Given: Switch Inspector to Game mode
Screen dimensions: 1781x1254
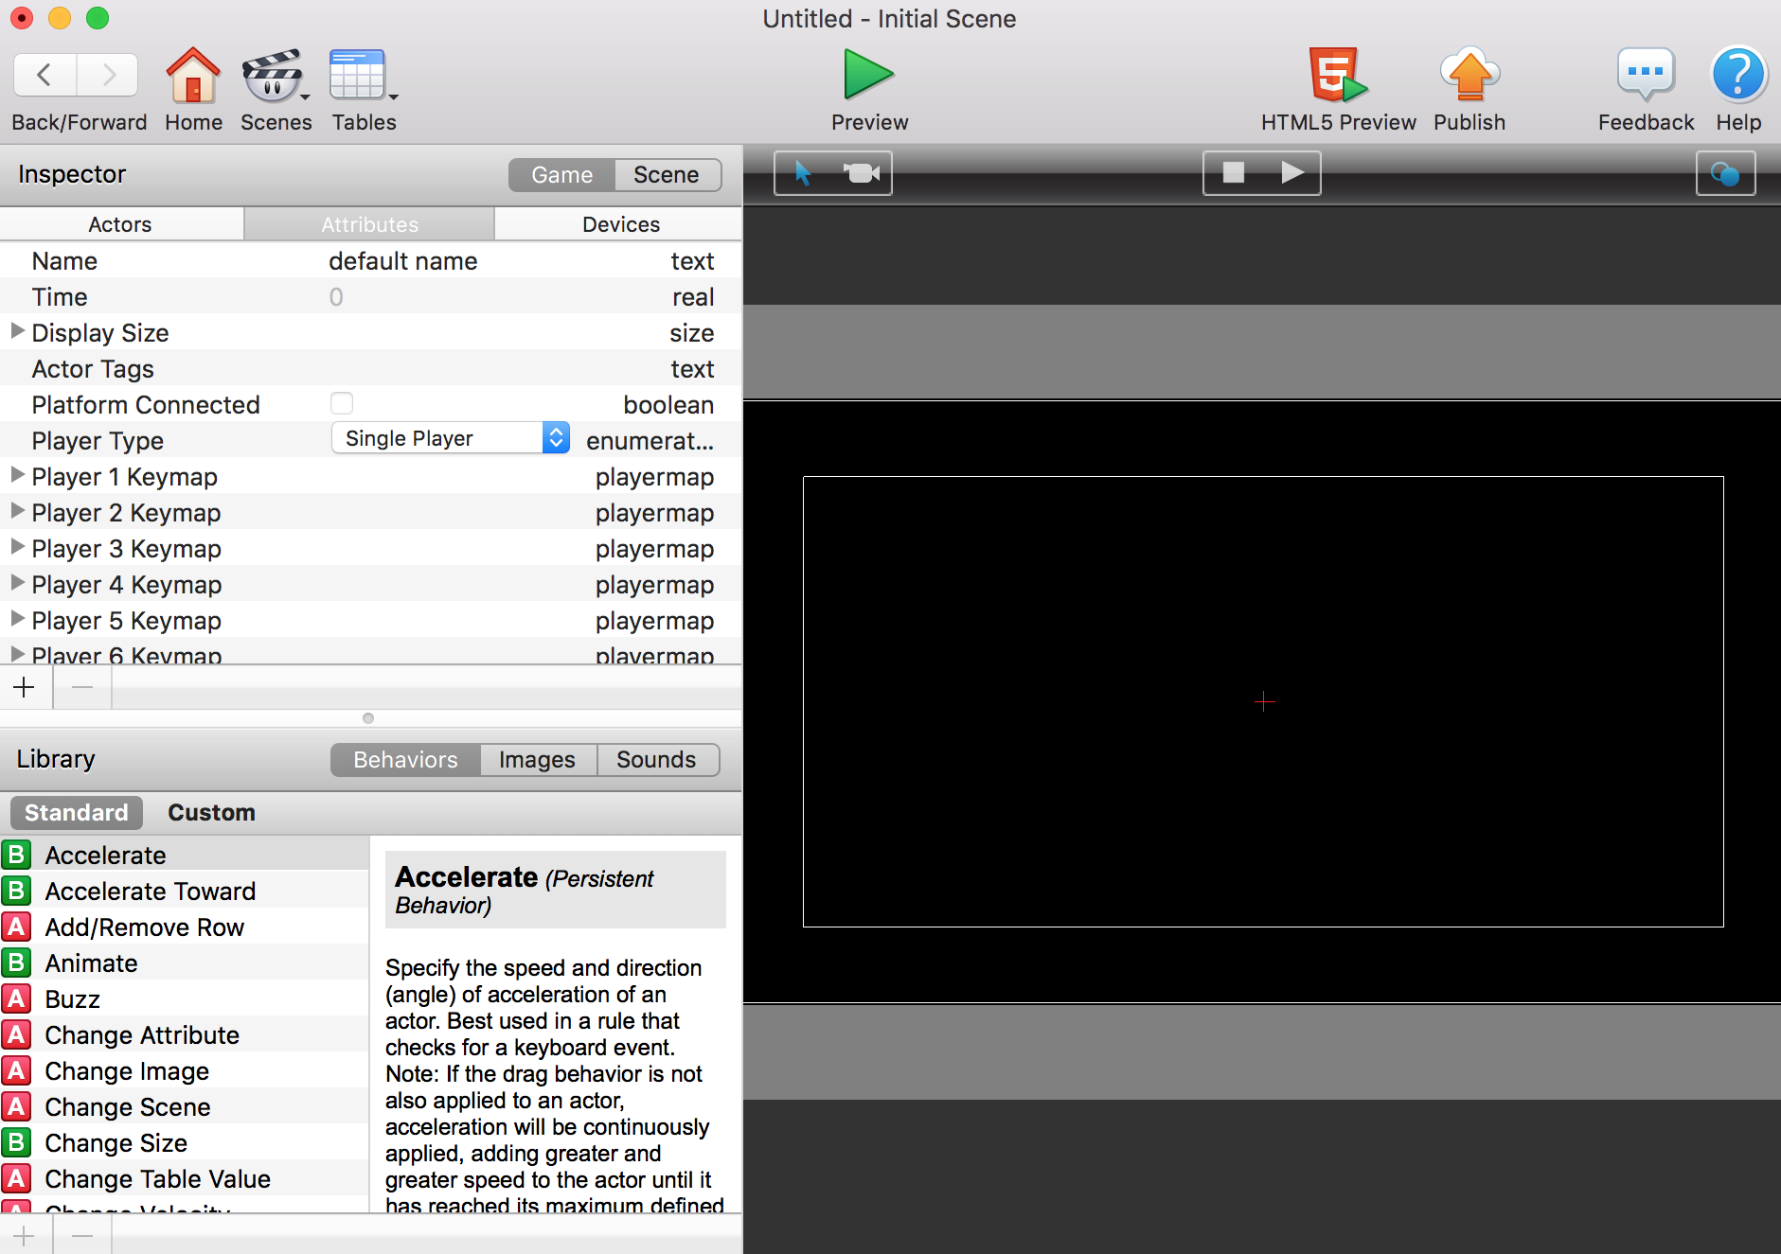Looking at the screenshot, I should click(561, 175).
